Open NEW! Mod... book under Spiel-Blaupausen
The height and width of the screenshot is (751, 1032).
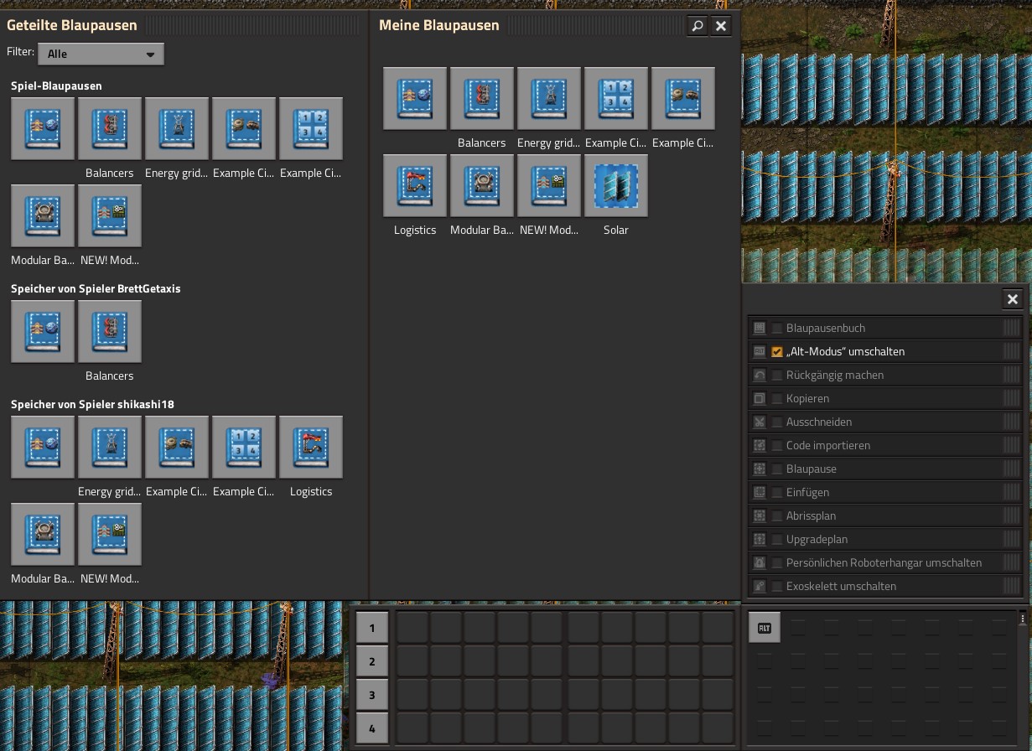point(110,215)
